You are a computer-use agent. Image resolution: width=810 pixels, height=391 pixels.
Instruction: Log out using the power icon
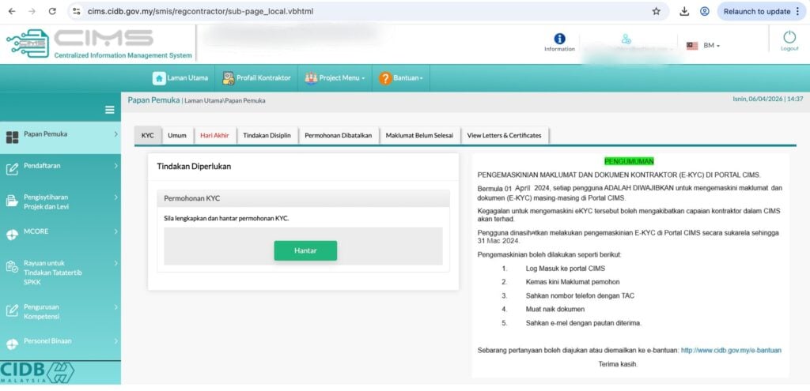789,41
